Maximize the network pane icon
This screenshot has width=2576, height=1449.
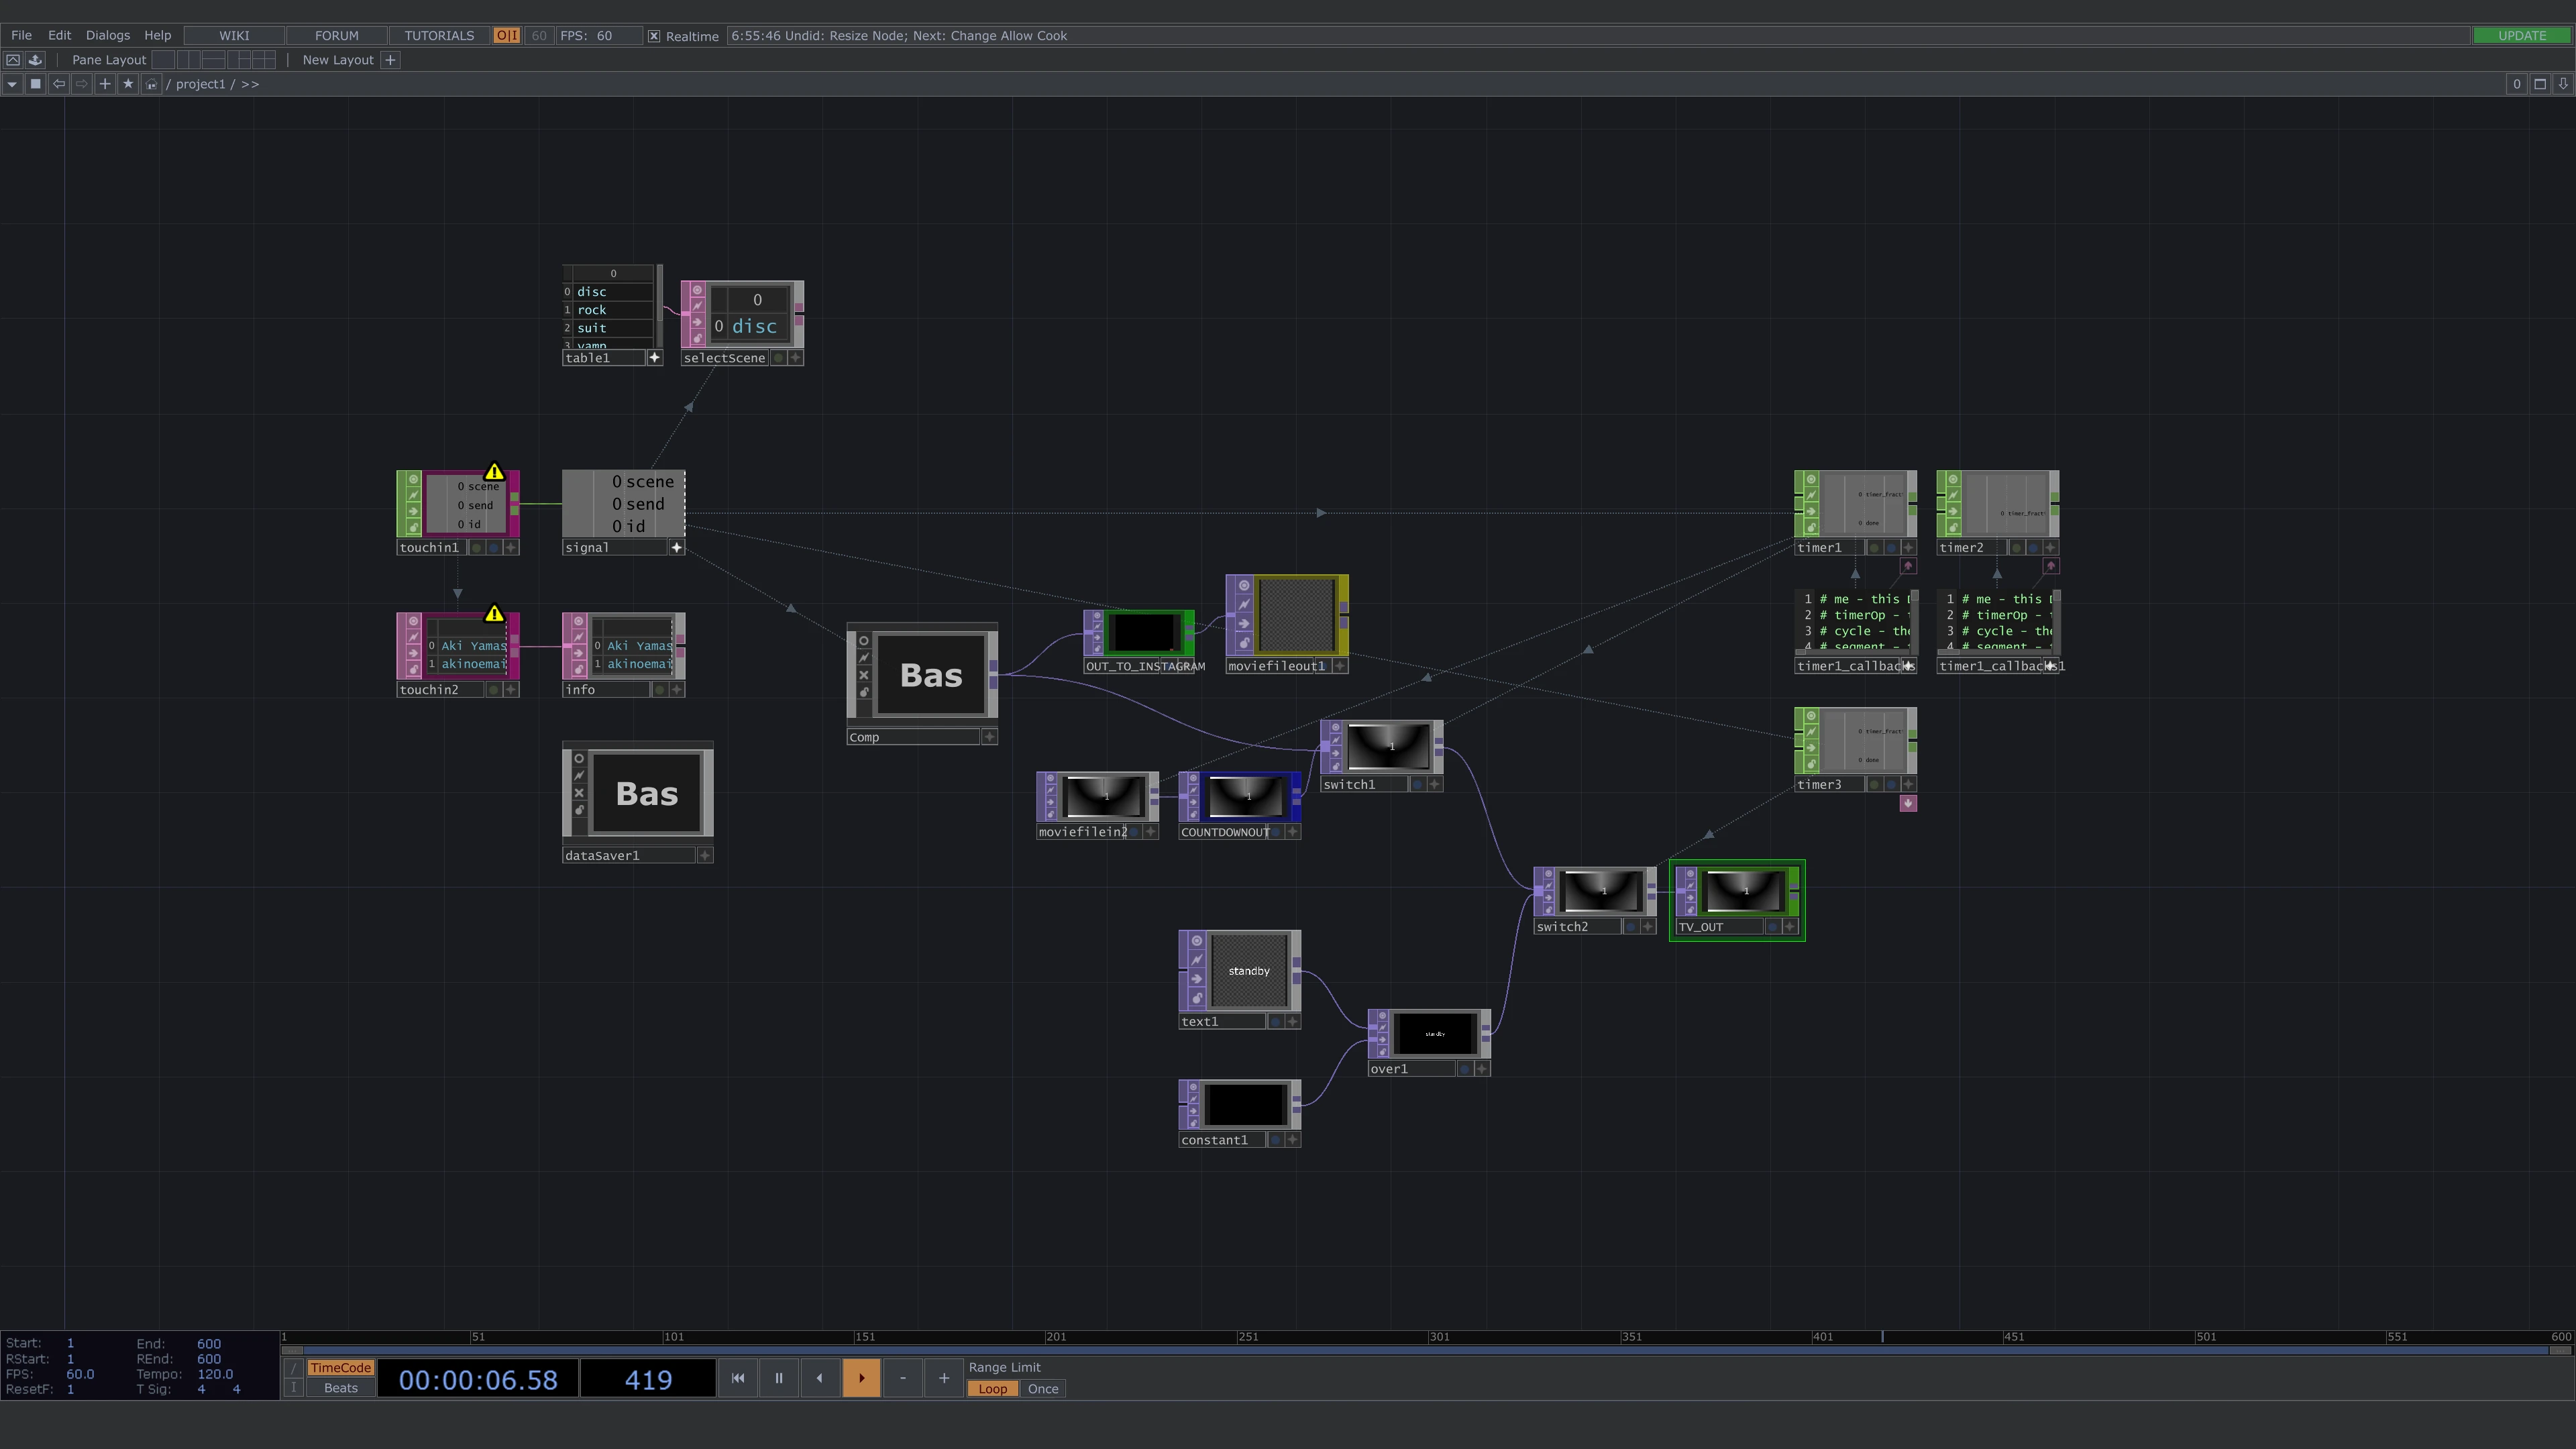click(2540, 84)
